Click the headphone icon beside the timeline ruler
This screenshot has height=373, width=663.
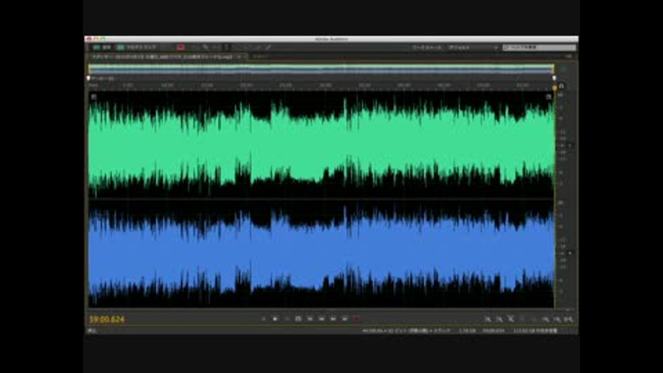(x=561, y=86)
